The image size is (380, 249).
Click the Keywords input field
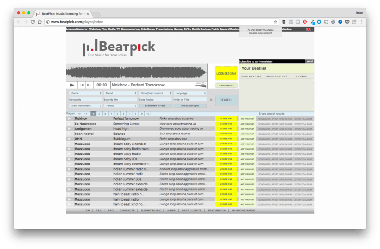click(x=86, y=100)
